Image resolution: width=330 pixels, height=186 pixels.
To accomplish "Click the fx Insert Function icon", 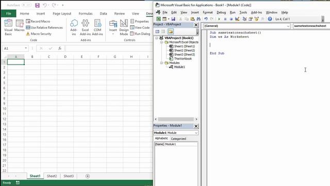I will point(60,48).
